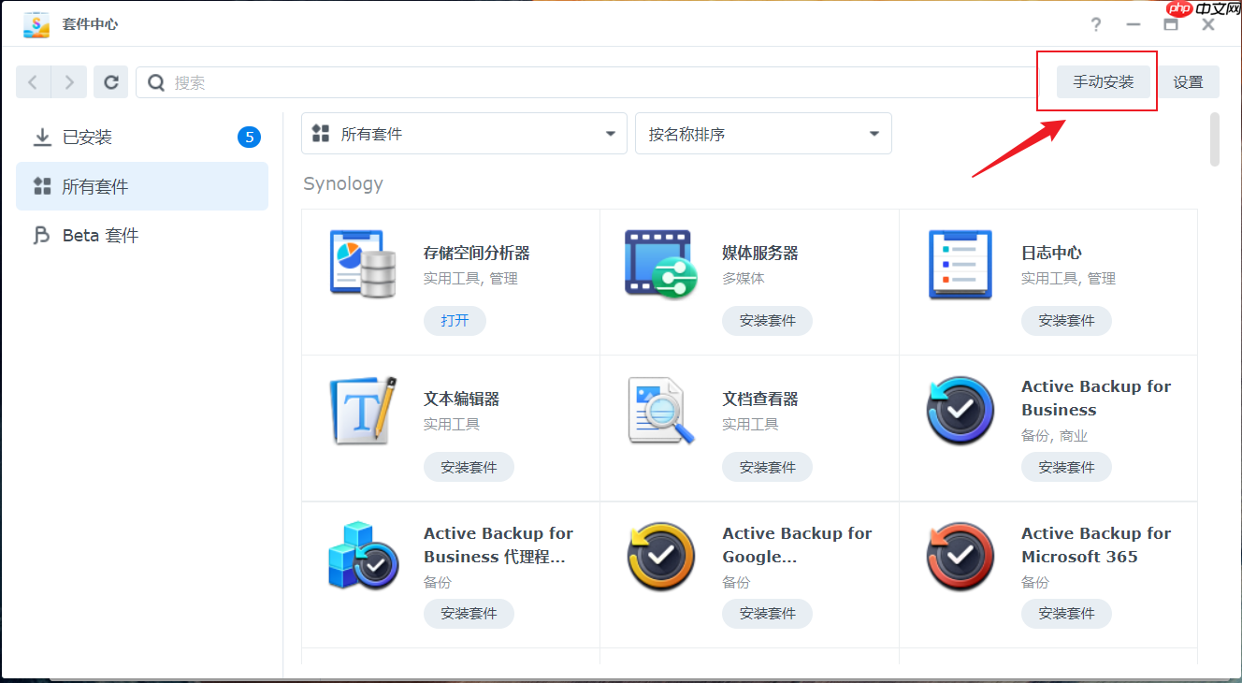Open the 按名称排序 sort dropdown
Viewport: 1242px width, 683px height.
point(763,133)
